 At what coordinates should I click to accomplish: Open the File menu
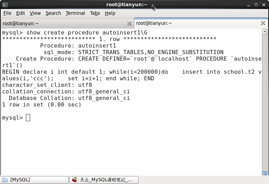[x=7, y=13]
